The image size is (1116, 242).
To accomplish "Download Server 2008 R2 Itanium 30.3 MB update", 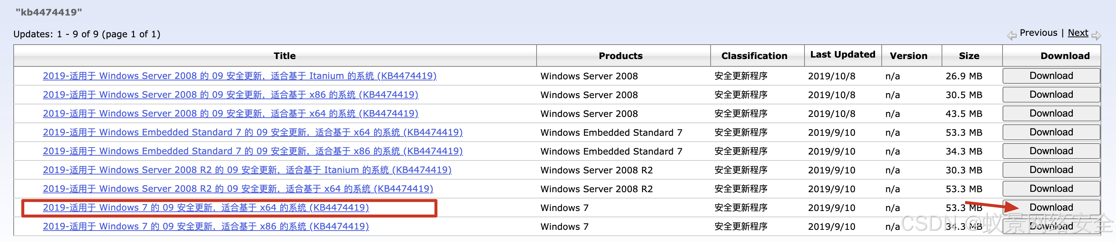I will (x=1051, y=170).
